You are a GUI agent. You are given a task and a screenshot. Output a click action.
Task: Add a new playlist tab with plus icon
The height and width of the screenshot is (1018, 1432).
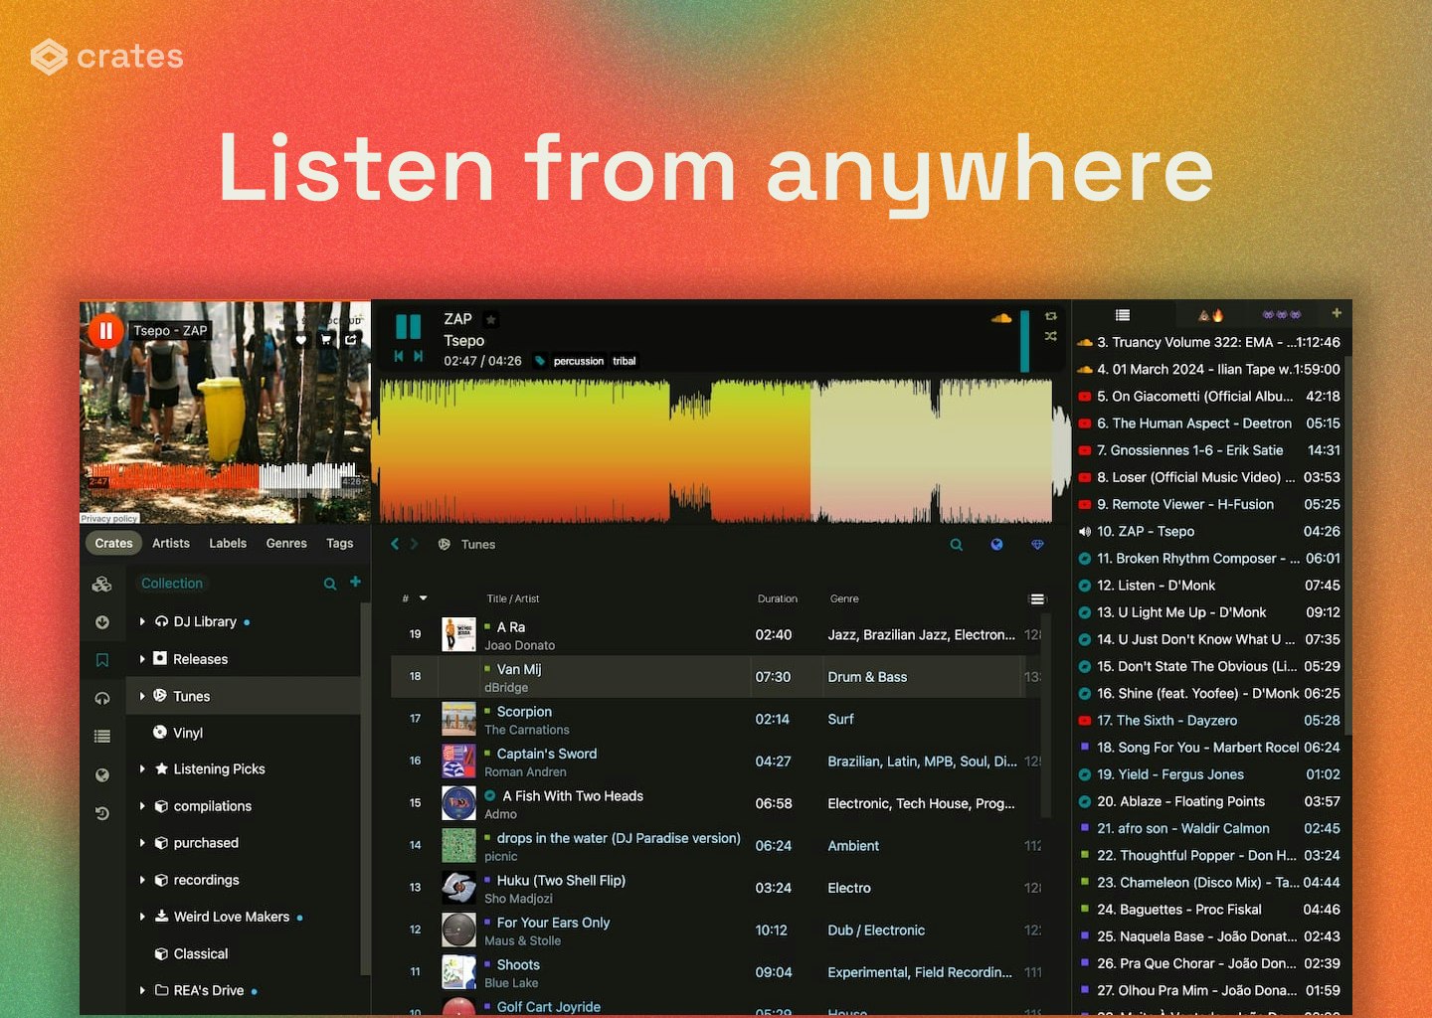1337,313
